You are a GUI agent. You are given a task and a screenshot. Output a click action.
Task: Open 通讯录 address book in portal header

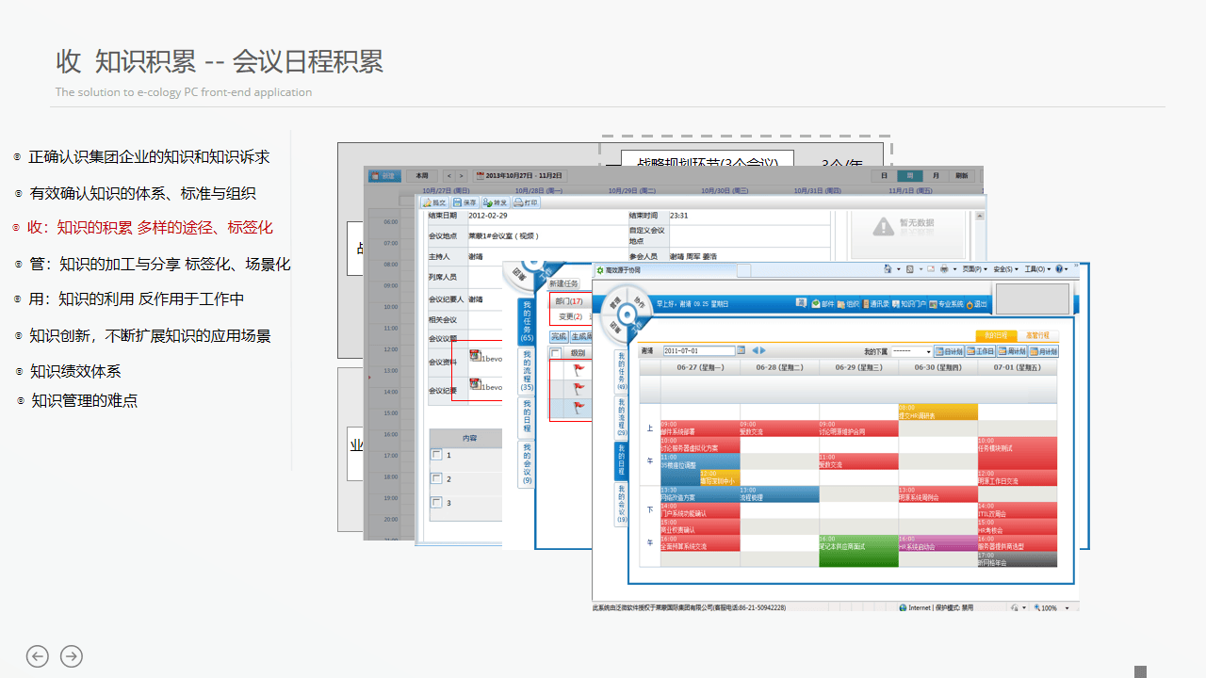[x=875, y=304]
